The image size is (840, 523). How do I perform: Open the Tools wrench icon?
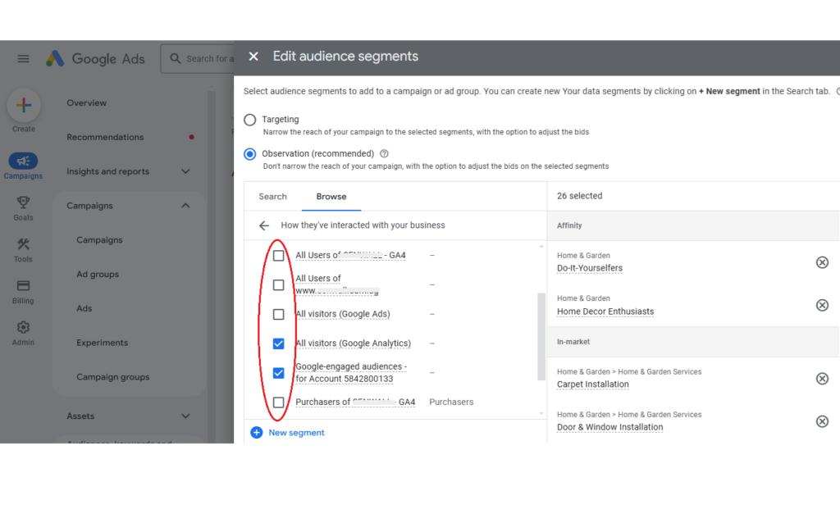23,244
